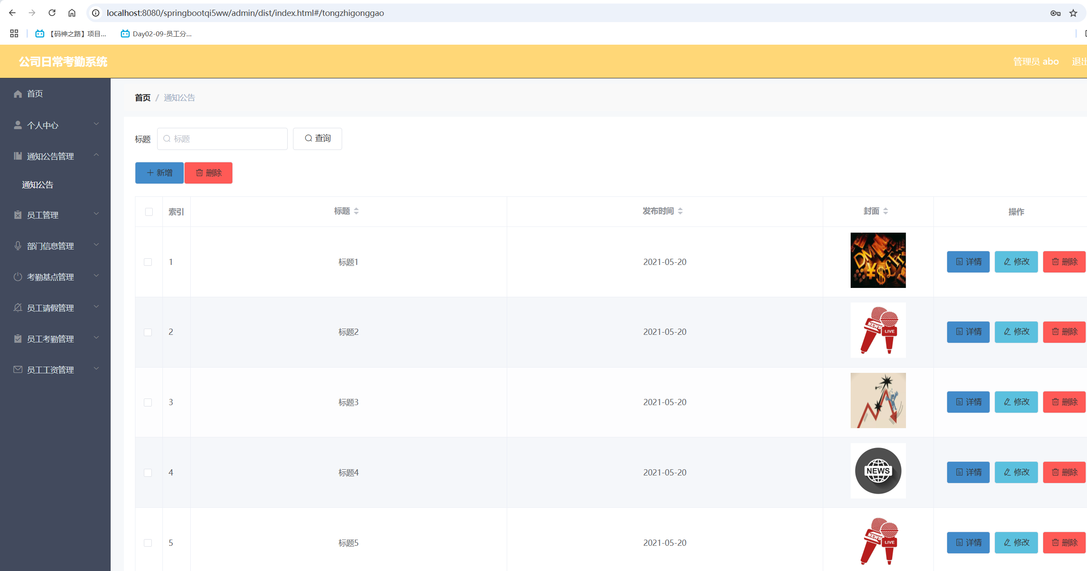This screenshot has width=1087, height=571.
Task: Click the blue 新增 button
Action: tap(159, 173)
